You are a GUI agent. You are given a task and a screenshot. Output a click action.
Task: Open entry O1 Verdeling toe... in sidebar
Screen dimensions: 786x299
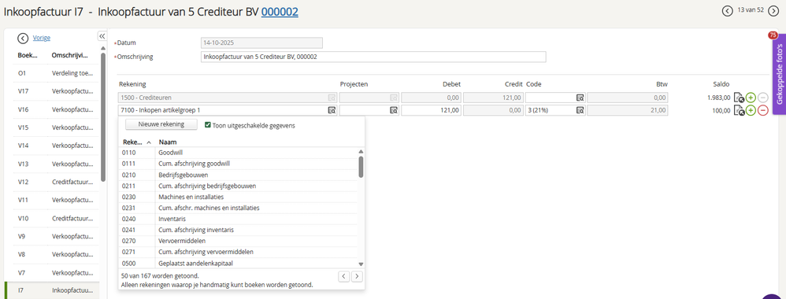[56, 73]
